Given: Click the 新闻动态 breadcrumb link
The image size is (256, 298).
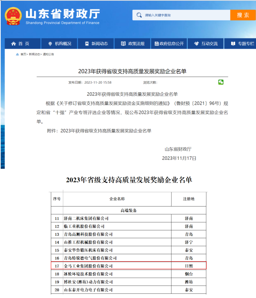Looking at the screenshot, I should (x=34, y=54).
